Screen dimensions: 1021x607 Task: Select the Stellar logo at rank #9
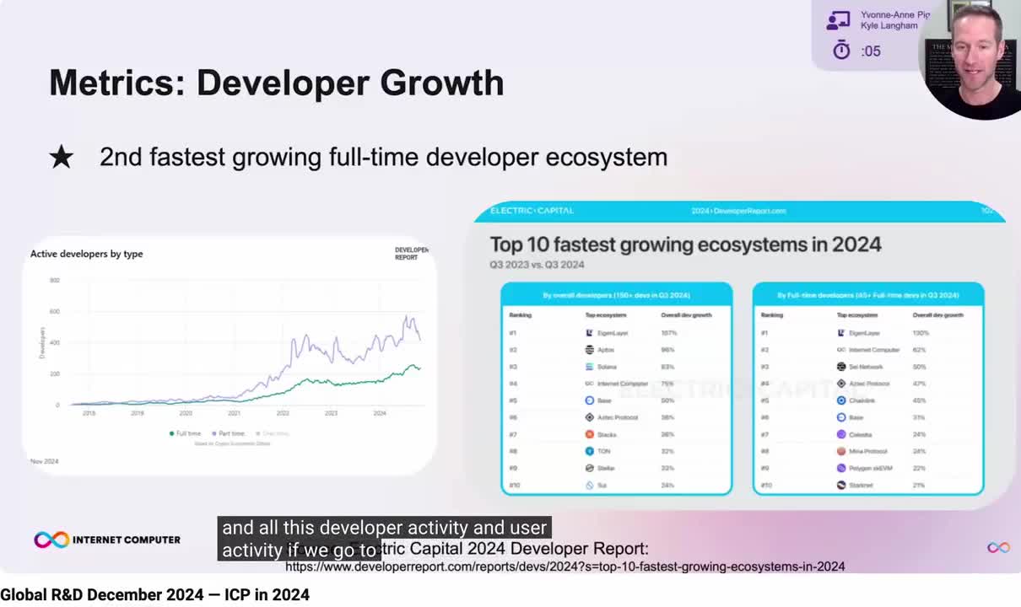588,467
